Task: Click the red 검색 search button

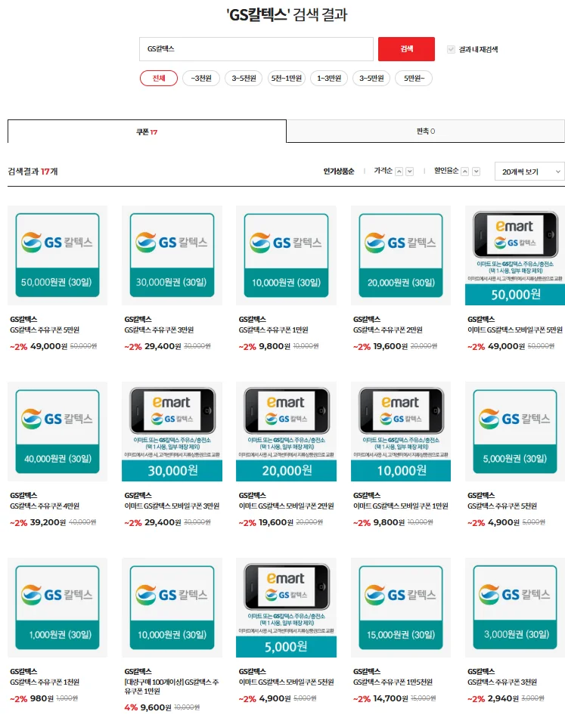Action: [406, 48]
